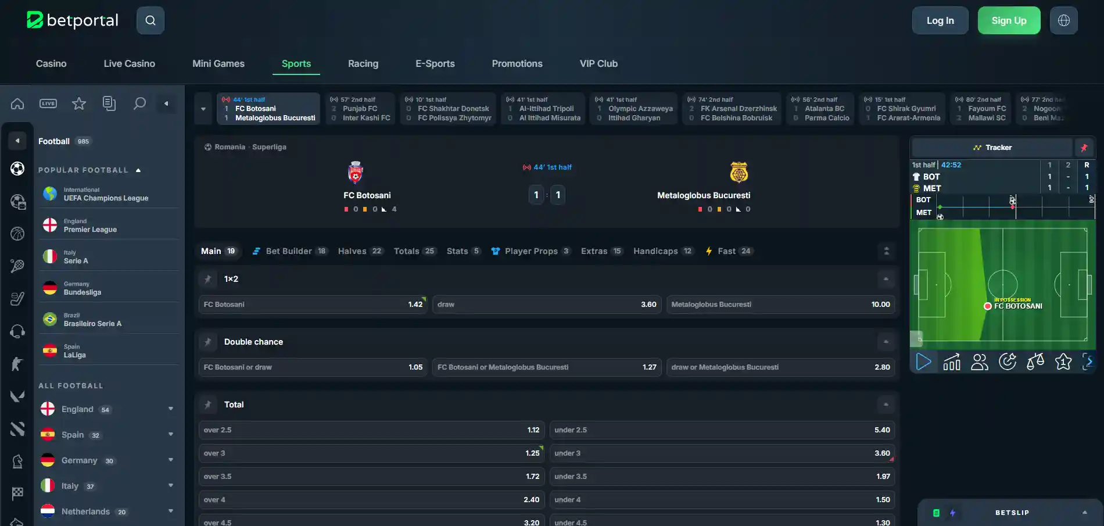Image resolution: width=1104 pixels, height=526 pixels.
Task: Expand the Germany football country list
Action: pyautogui.click(x=171, y=460)
